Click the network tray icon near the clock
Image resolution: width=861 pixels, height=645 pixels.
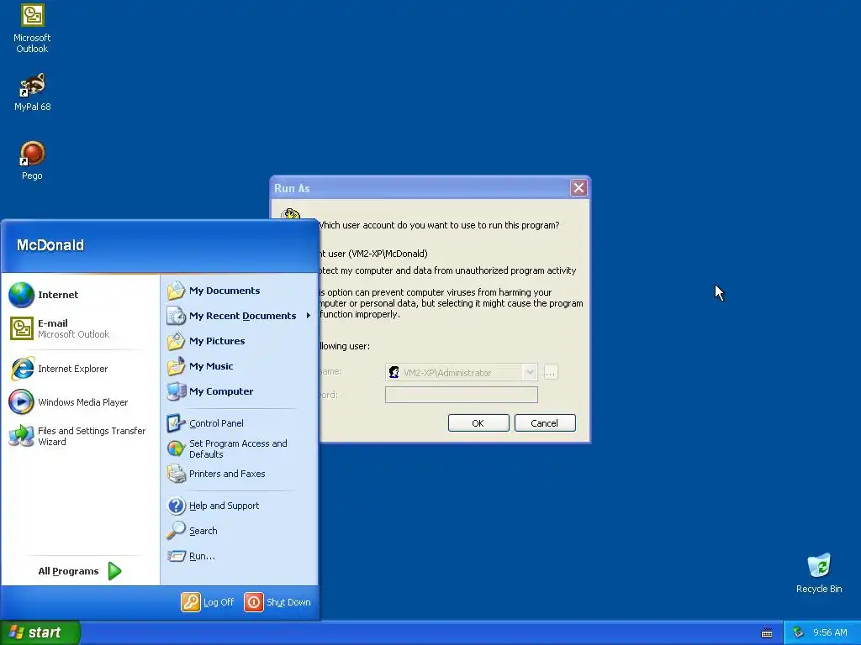click(x=799, y=632)
